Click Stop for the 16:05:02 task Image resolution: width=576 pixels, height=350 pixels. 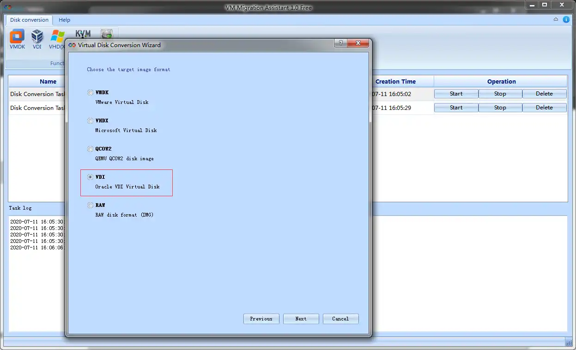pyautogui.click(x=500, y=94)
